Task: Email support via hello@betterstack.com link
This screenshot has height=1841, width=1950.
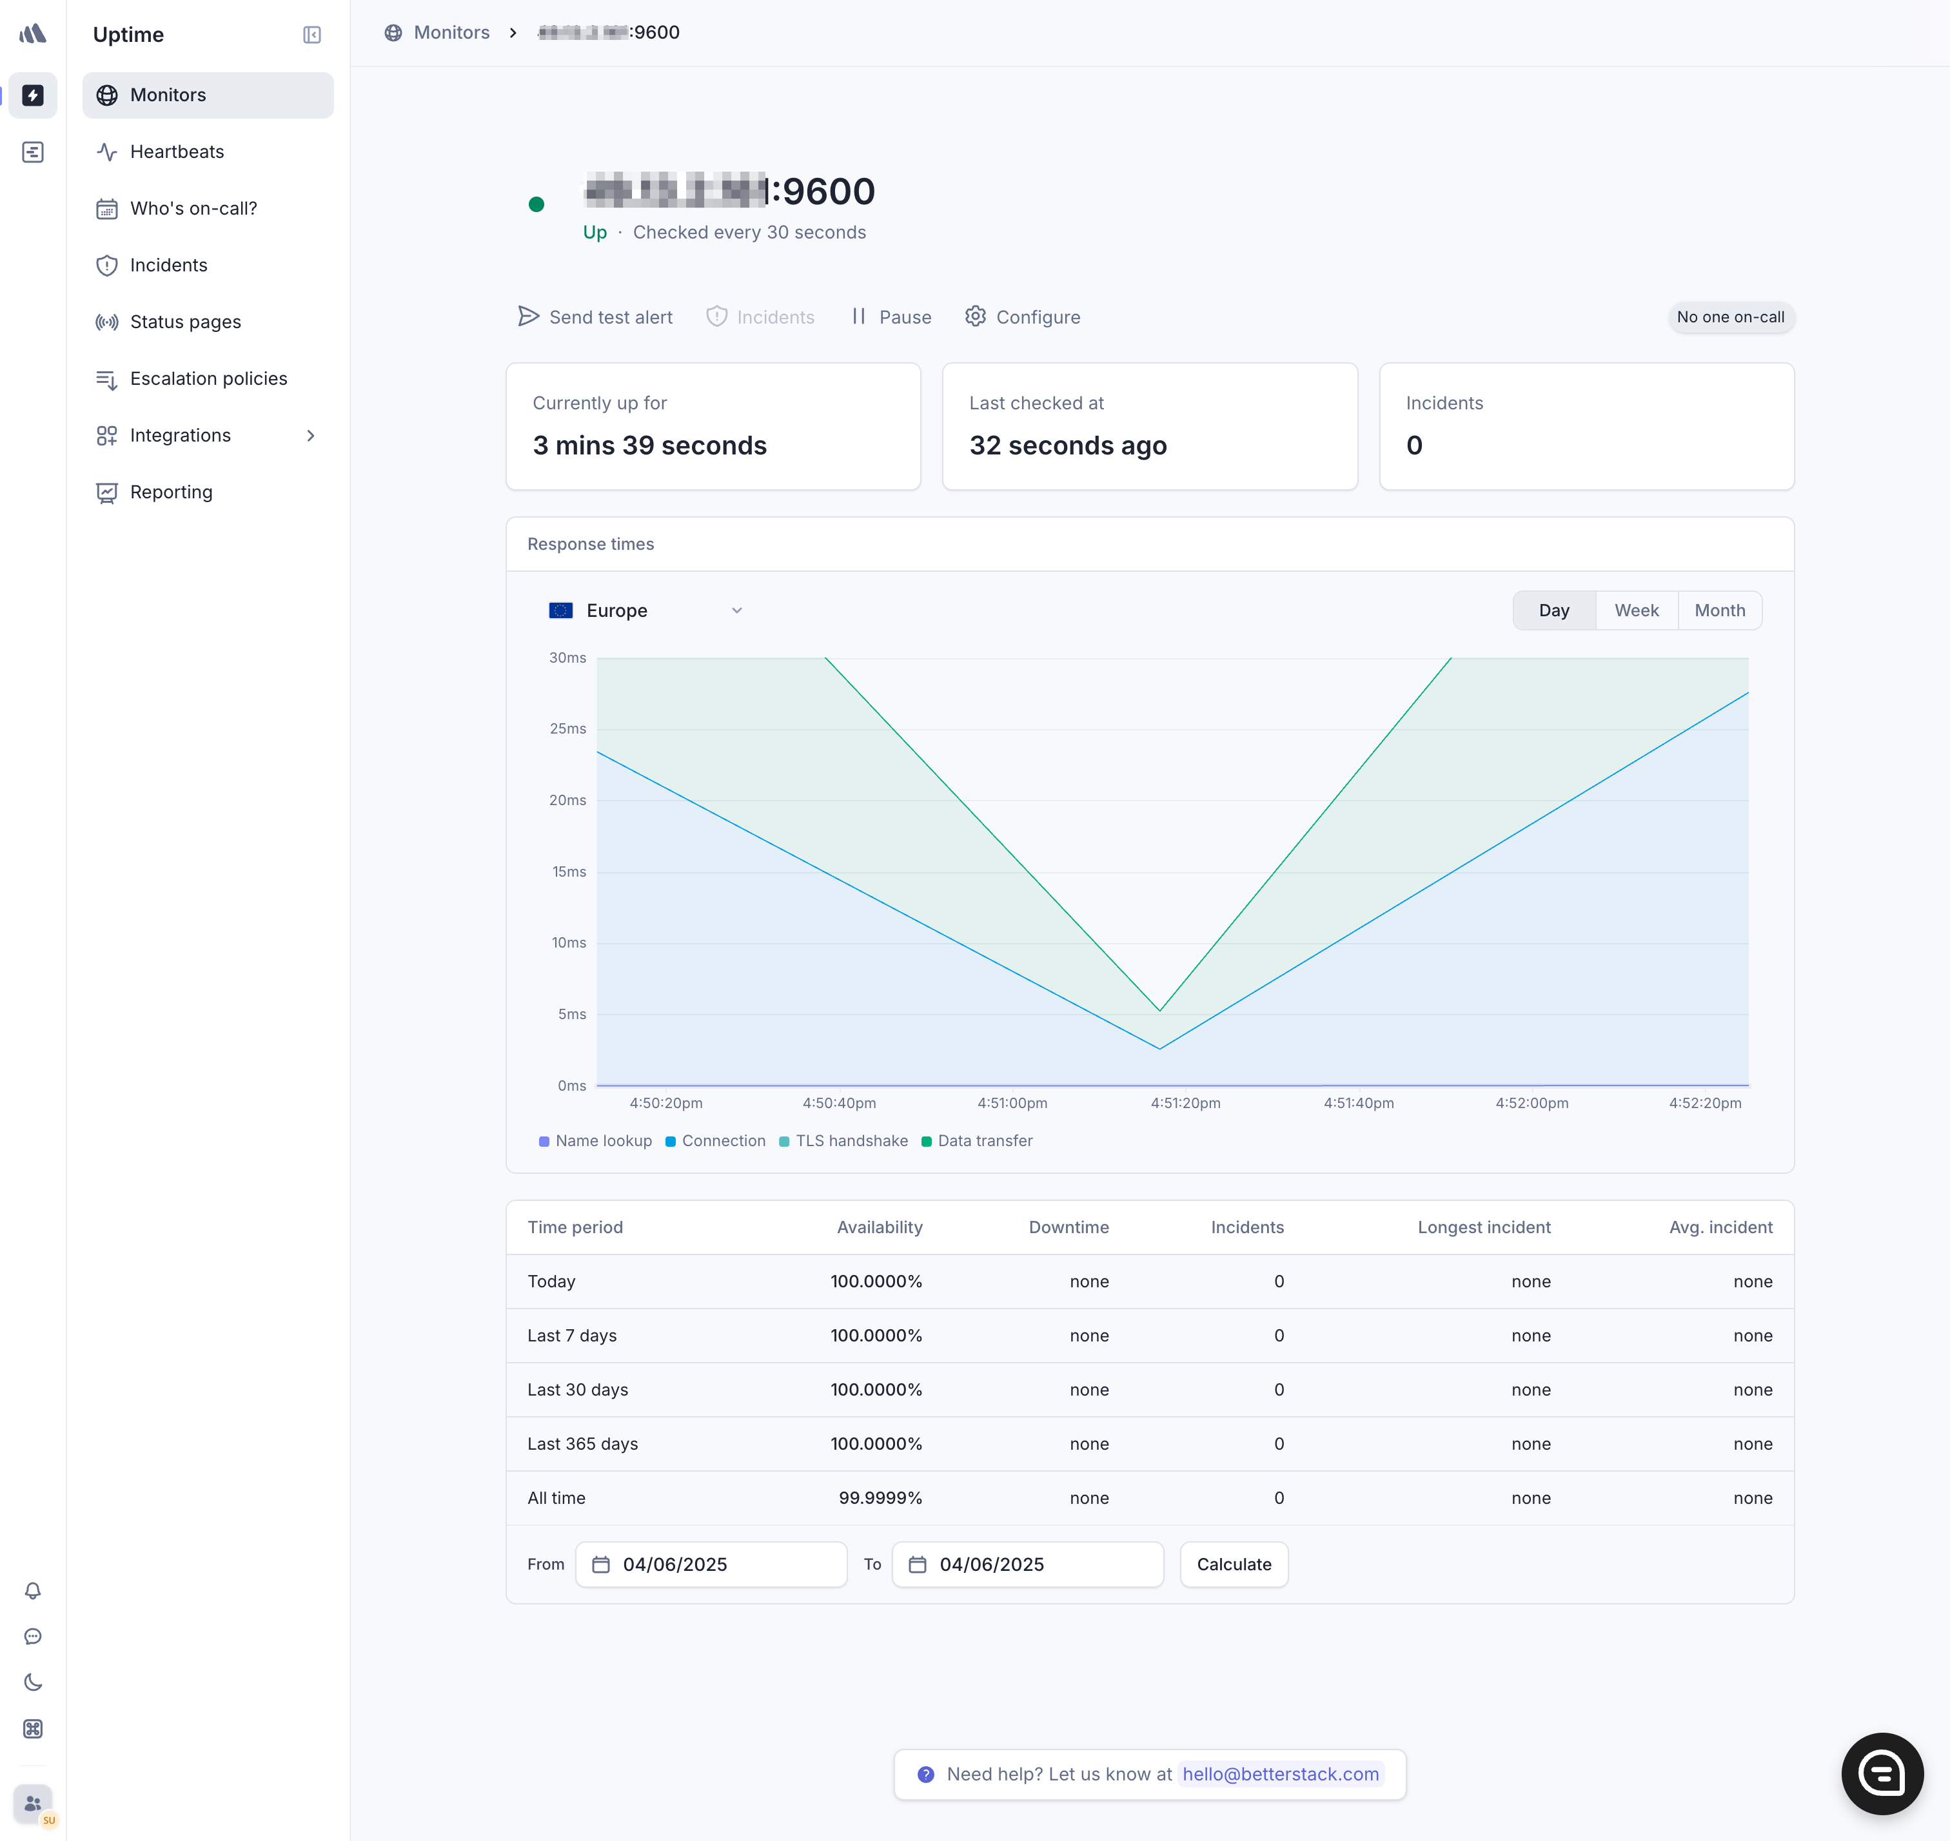Action: click(x=1281, y=1773)
